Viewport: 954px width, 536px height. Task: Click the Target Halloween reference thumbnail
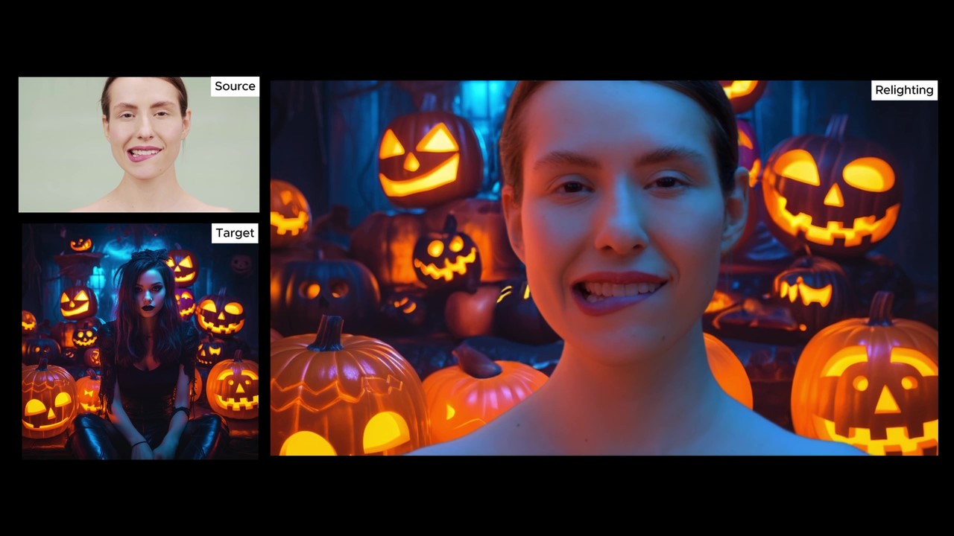click(x=140, y=341)
